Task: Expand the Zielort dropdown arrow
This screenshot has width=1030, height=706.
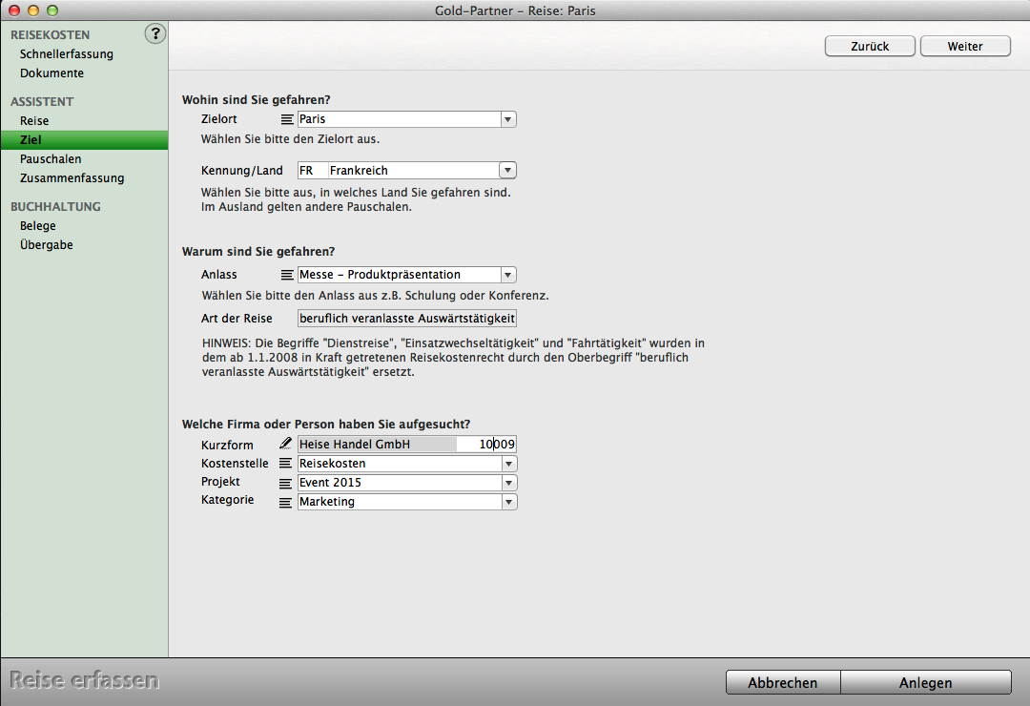Action: pos(508,120)
